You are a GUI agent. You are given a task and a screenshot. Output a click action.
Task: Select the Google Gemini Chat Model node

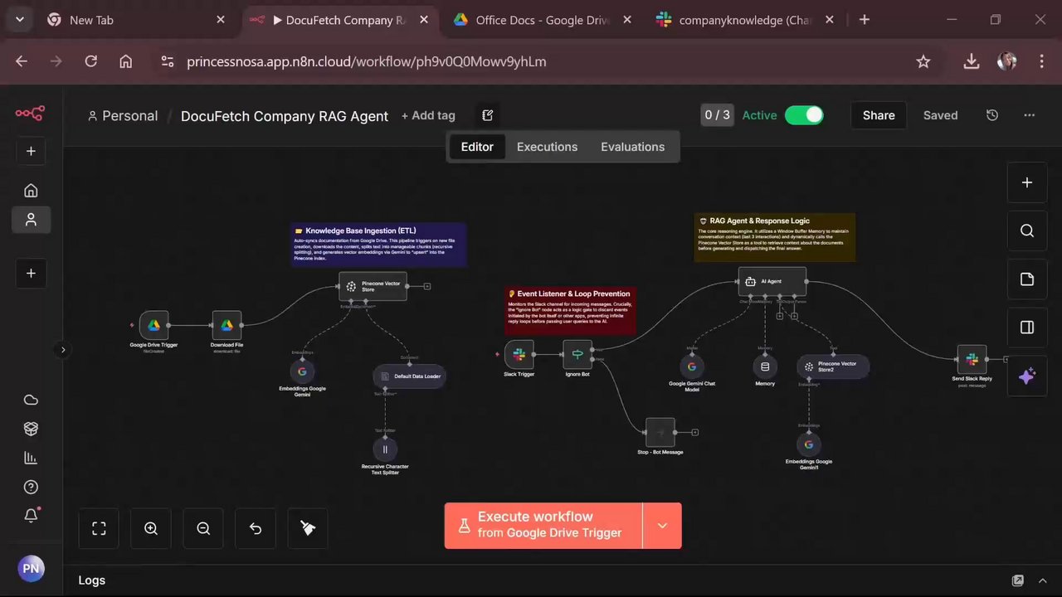click(692, 366)
